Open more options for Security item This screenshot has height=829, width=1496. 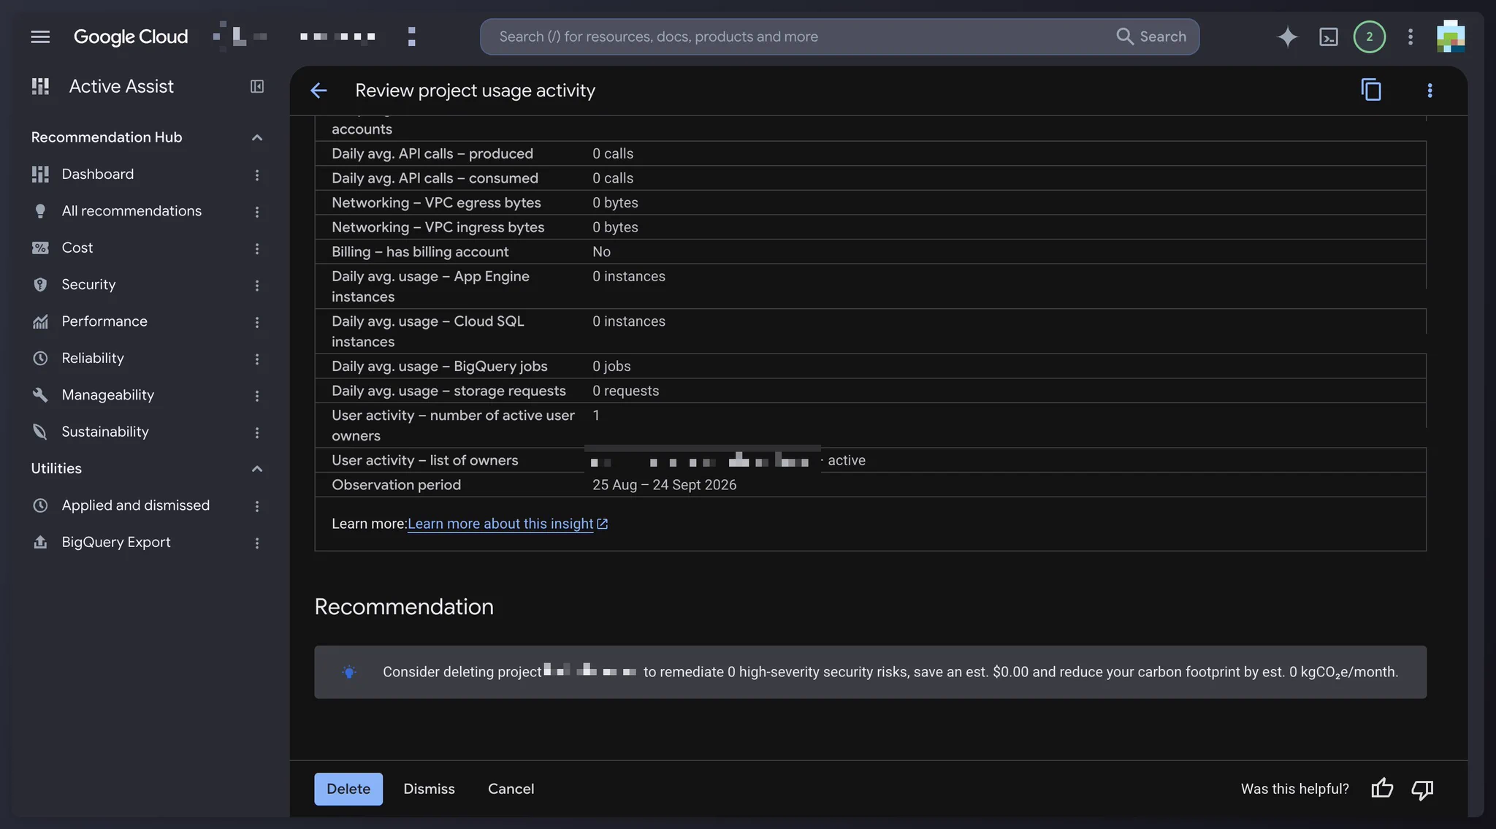click(256, 285)
